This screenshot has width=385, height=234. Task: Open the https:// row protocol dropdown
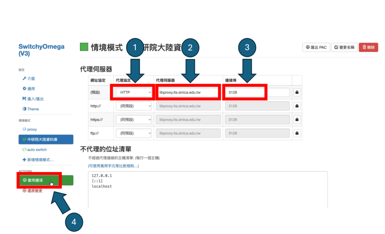coord(134,120)
